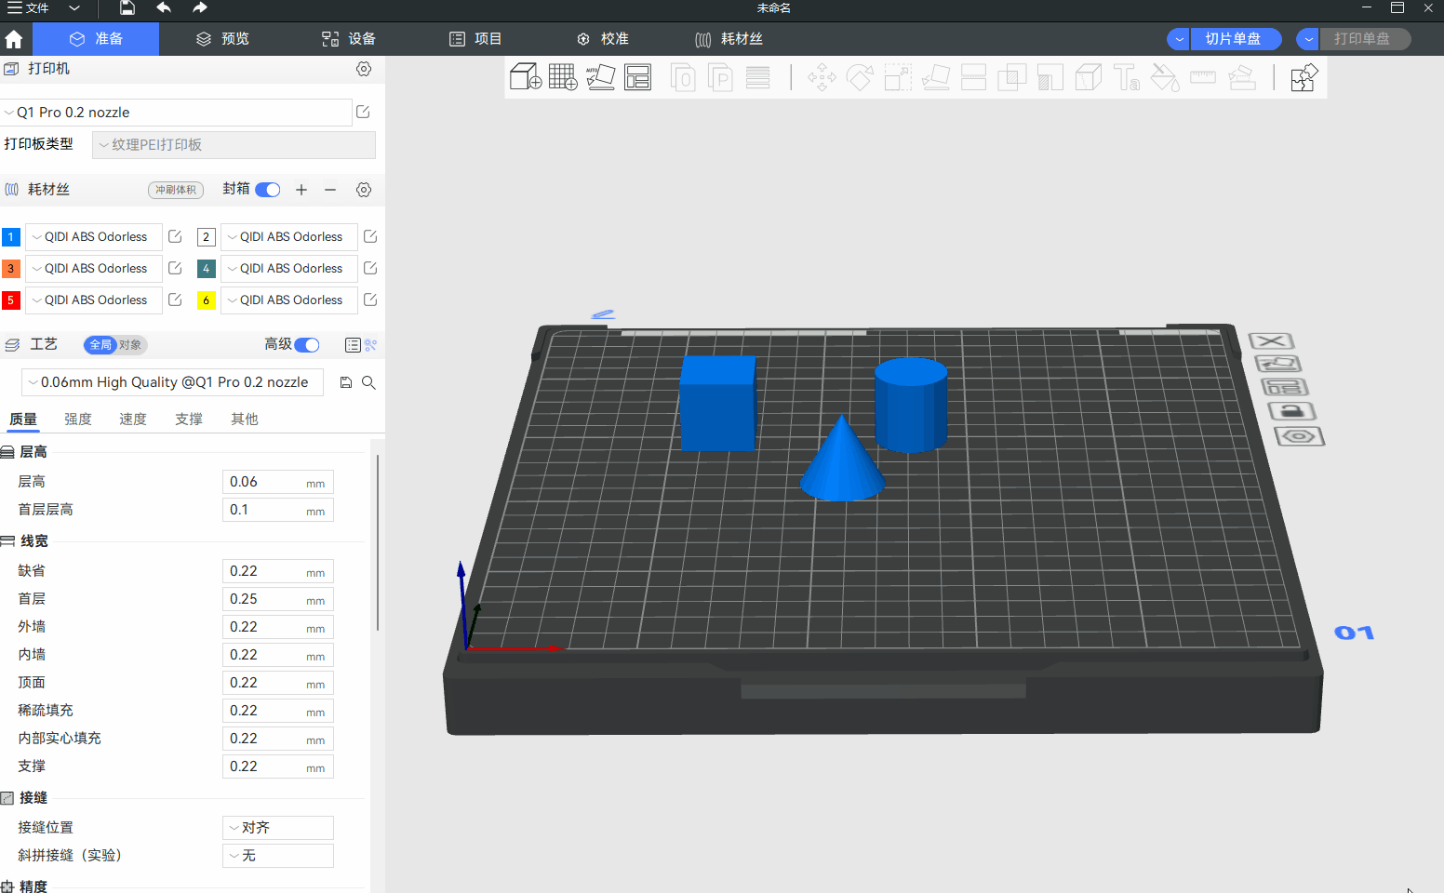Open the 强度 settings tab

click(78, 420)
